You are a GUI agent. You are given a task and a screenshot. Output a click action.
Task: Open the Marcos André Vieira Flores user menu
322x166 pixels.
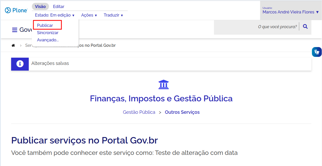[x=290, y=12]
